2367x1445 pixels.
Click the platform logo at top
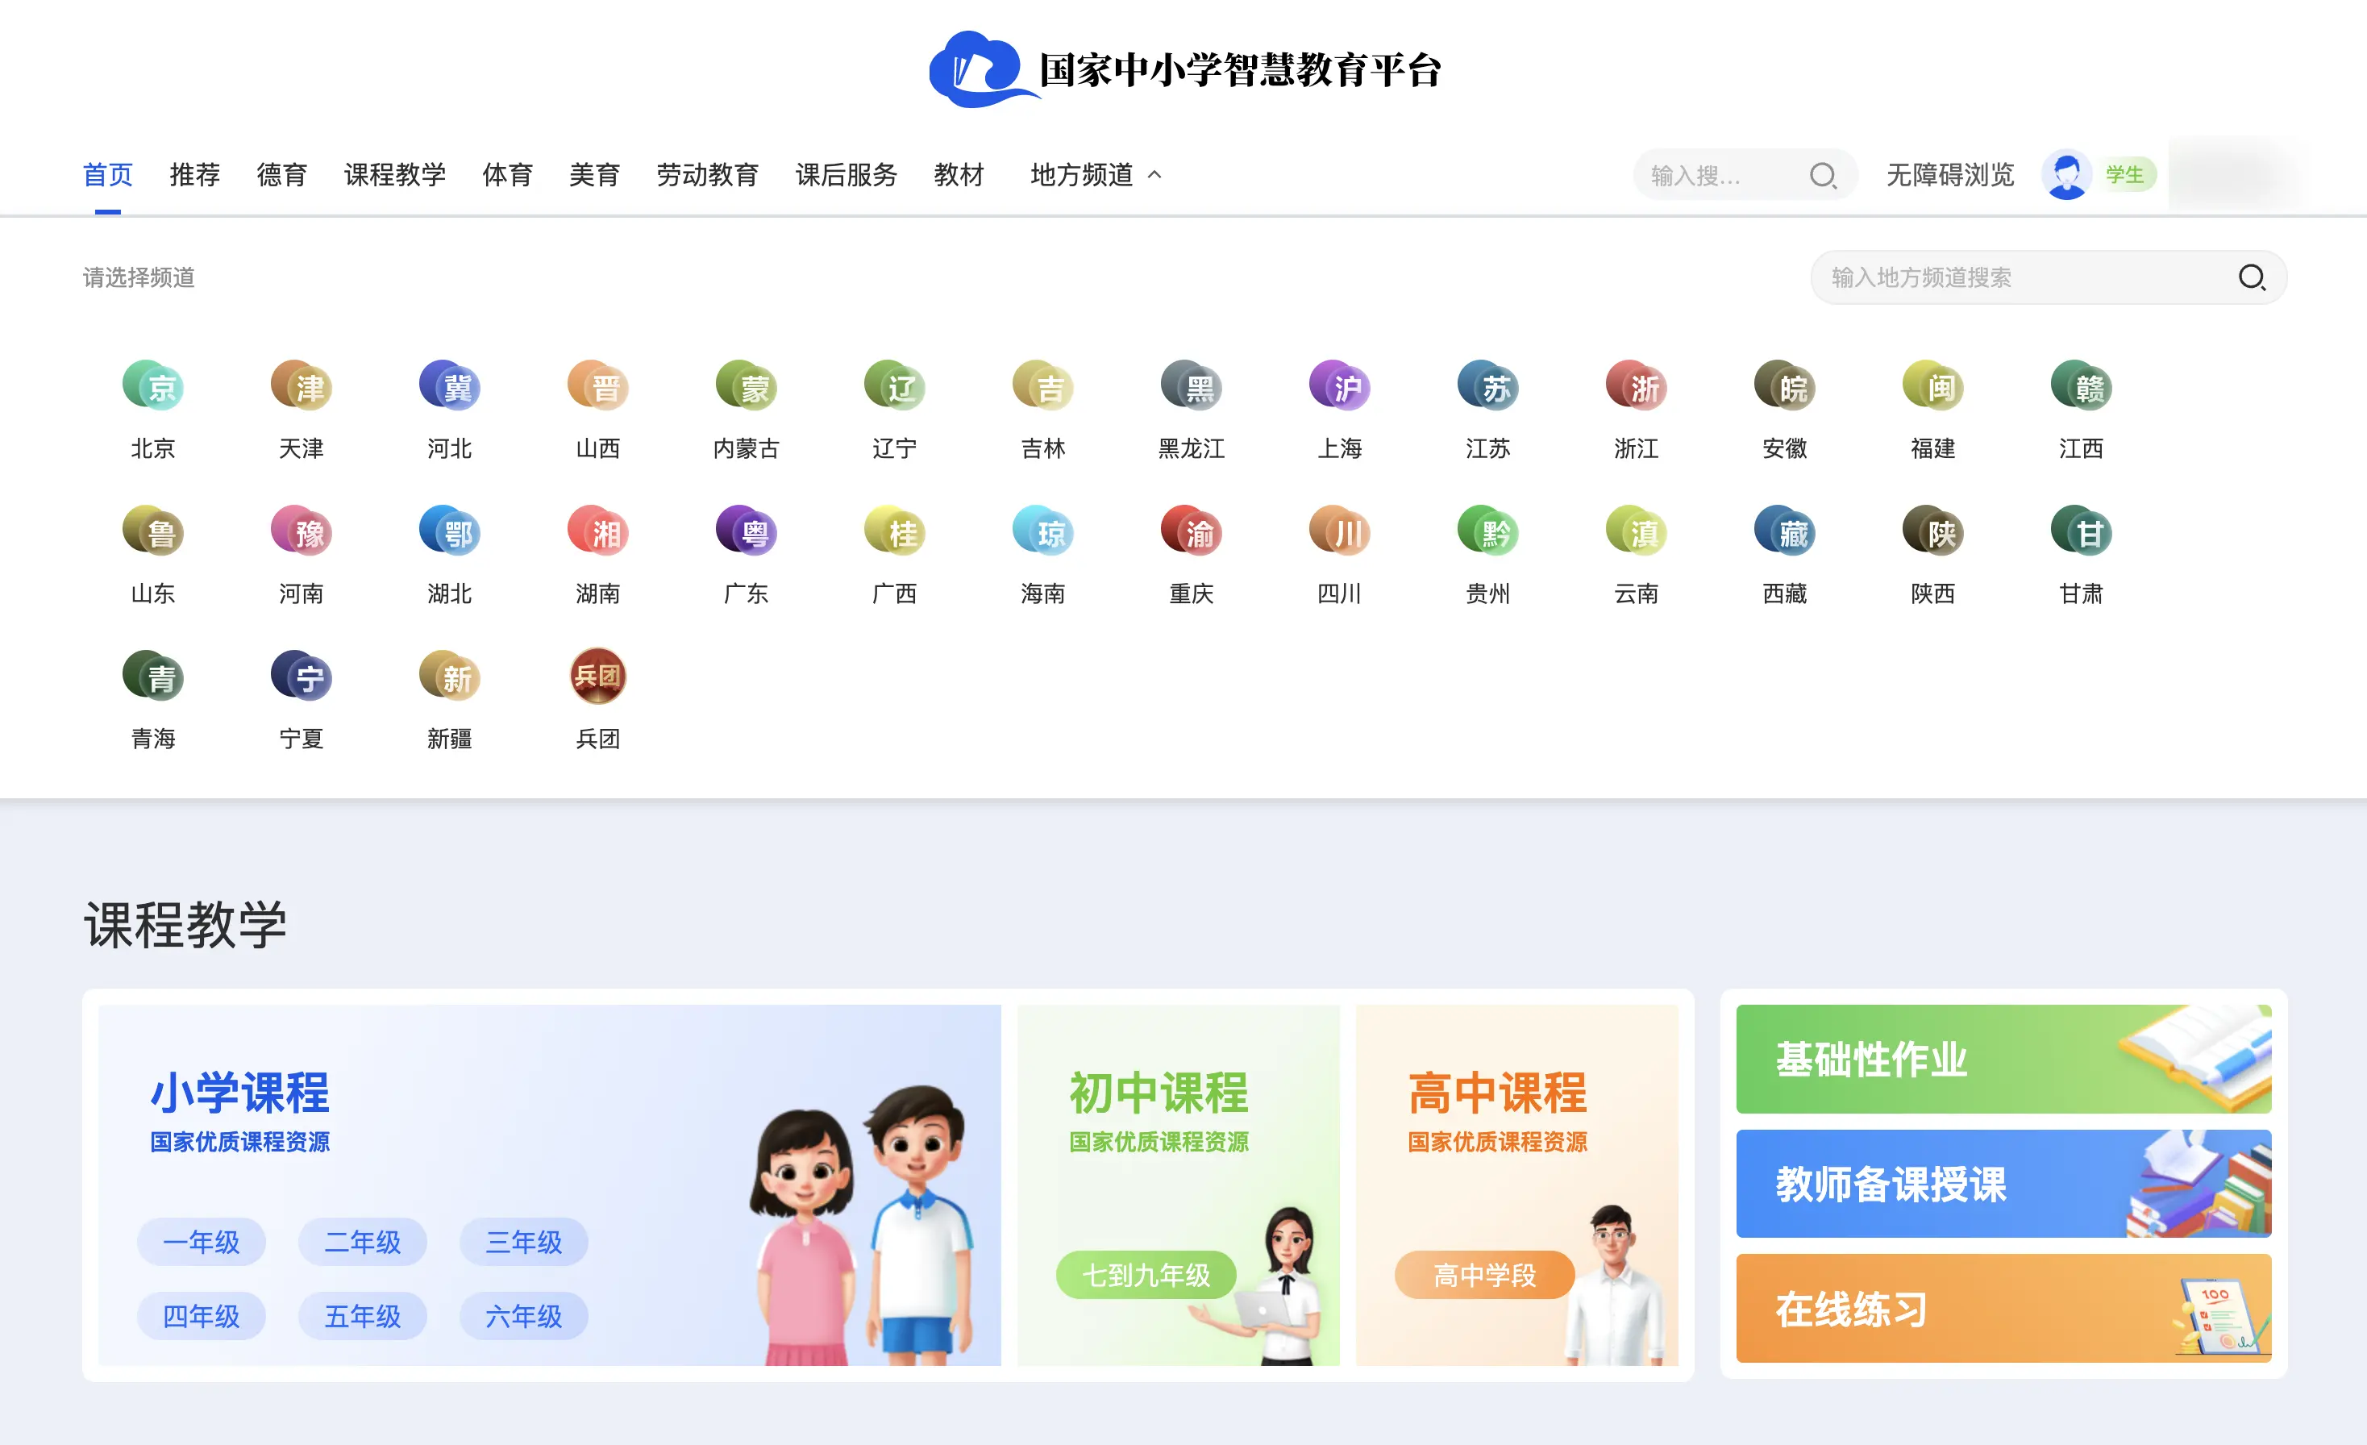1184,69
